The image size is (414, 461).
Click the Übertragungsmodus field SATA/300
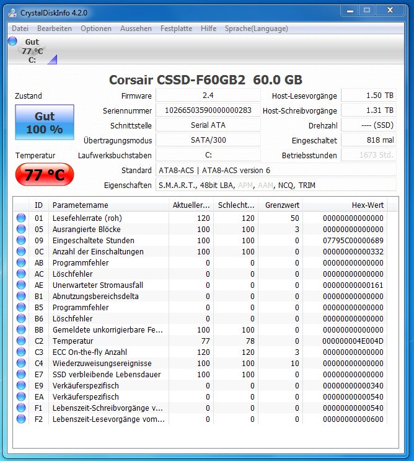208,140
